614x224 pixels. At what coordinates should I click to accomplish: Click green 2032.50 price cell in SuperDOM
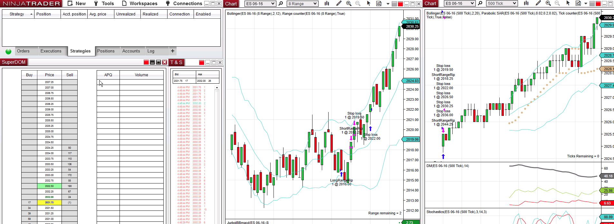49,186
